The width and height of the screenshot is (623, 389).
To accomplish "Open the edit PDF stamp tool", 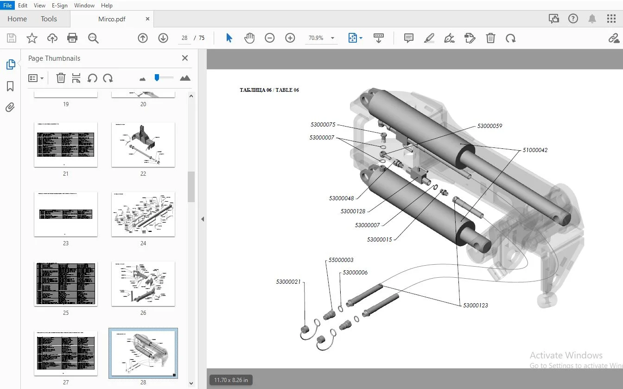I will coord(470,38).
